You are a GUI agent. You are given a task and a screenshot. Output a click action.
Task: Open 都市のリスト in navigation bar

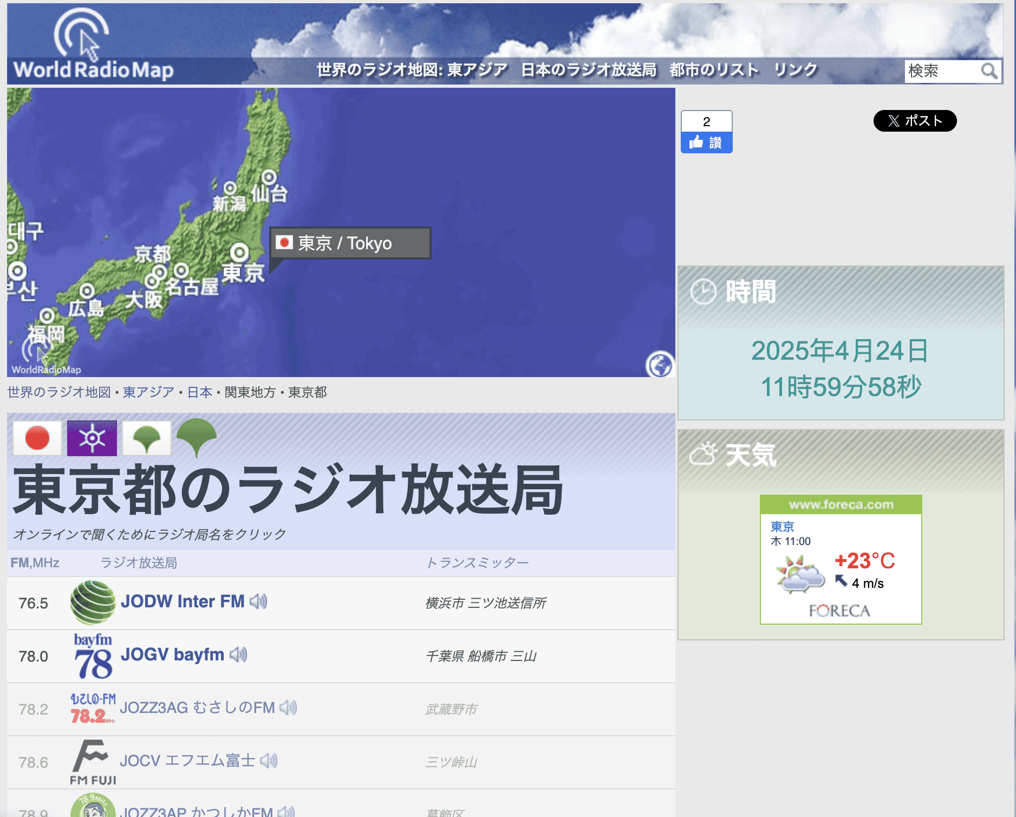pyautogui.click(x=714, y=70)
